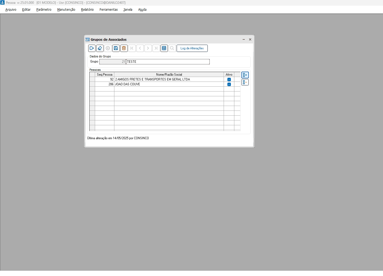Delete the group using the trash icon
383x276 pixels.
[x=124, y=48]
